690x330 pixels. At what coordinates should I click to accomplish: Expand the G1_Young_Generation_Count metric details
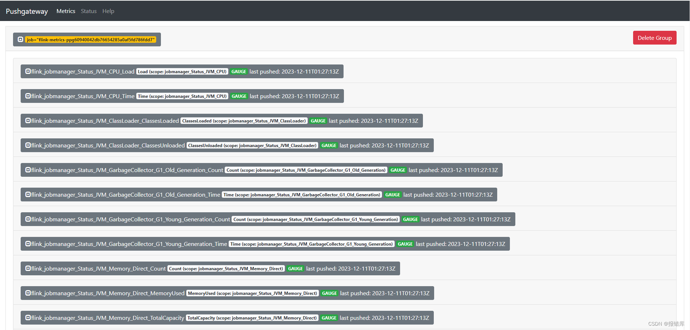(x=28, y=219)
